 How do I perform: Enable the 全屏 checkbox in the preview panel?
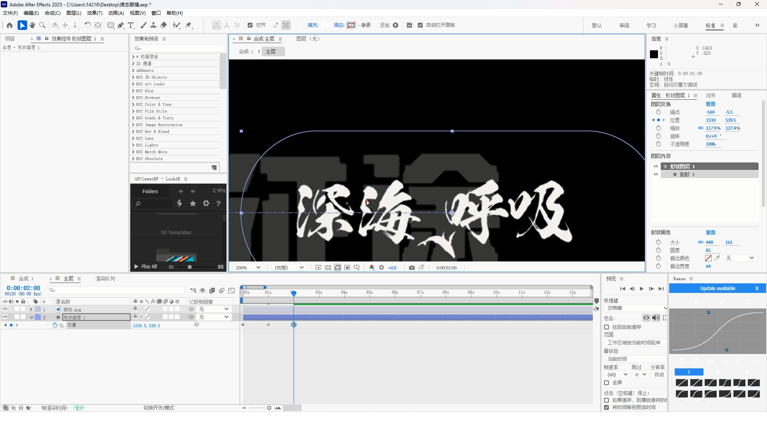pos(606,382)
